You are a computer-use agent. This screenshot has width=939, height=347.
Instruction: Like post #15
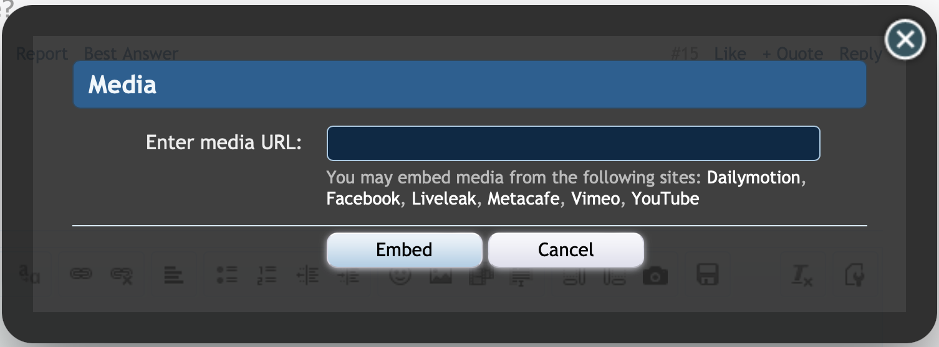(x=730, y=54)
